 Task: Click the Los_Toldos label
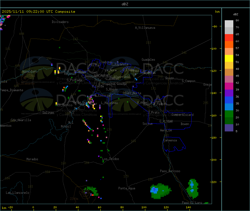(111, 159)
